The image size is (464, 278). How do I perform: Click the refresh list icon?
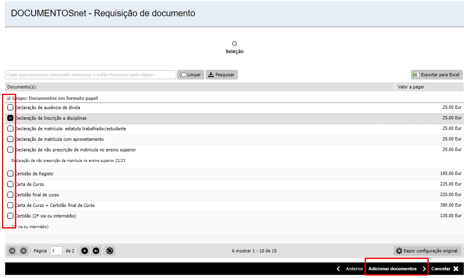point(109,251)
